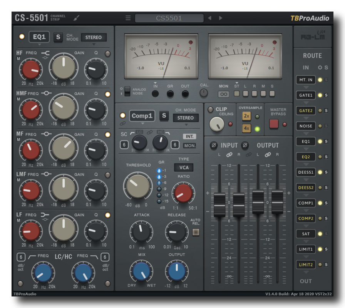Screen dimensions: 345x308
Task: Click the output phase invert icon
Action: (245, 145)
